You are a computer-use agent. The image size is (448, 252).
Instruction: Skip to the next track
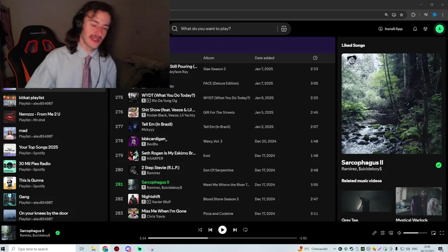pos(235,230)
